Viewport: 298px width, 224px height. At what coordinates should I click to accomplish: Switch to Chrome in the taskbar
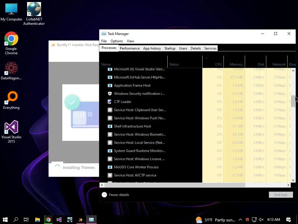click(48, 220)
